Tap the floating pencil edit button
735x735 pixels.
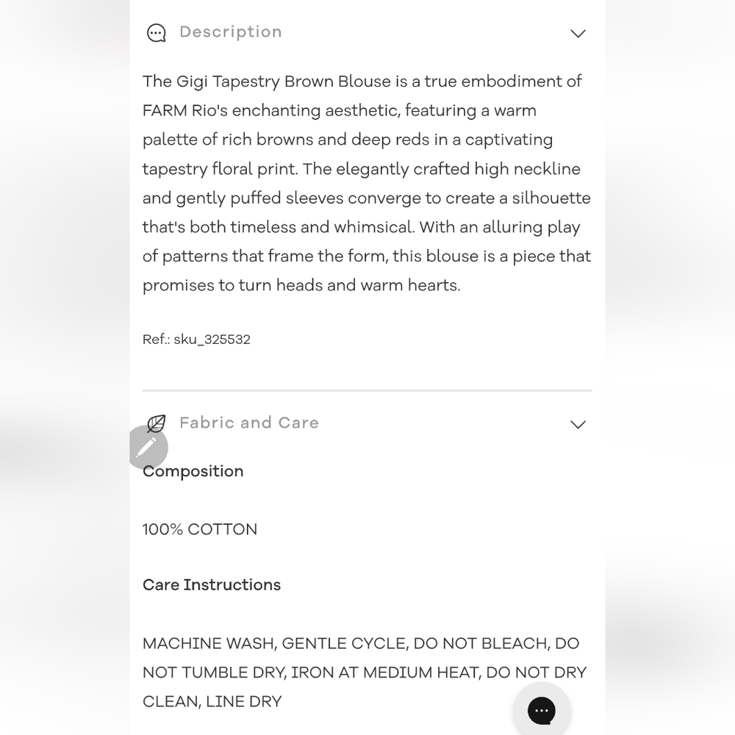click(148, 447)
